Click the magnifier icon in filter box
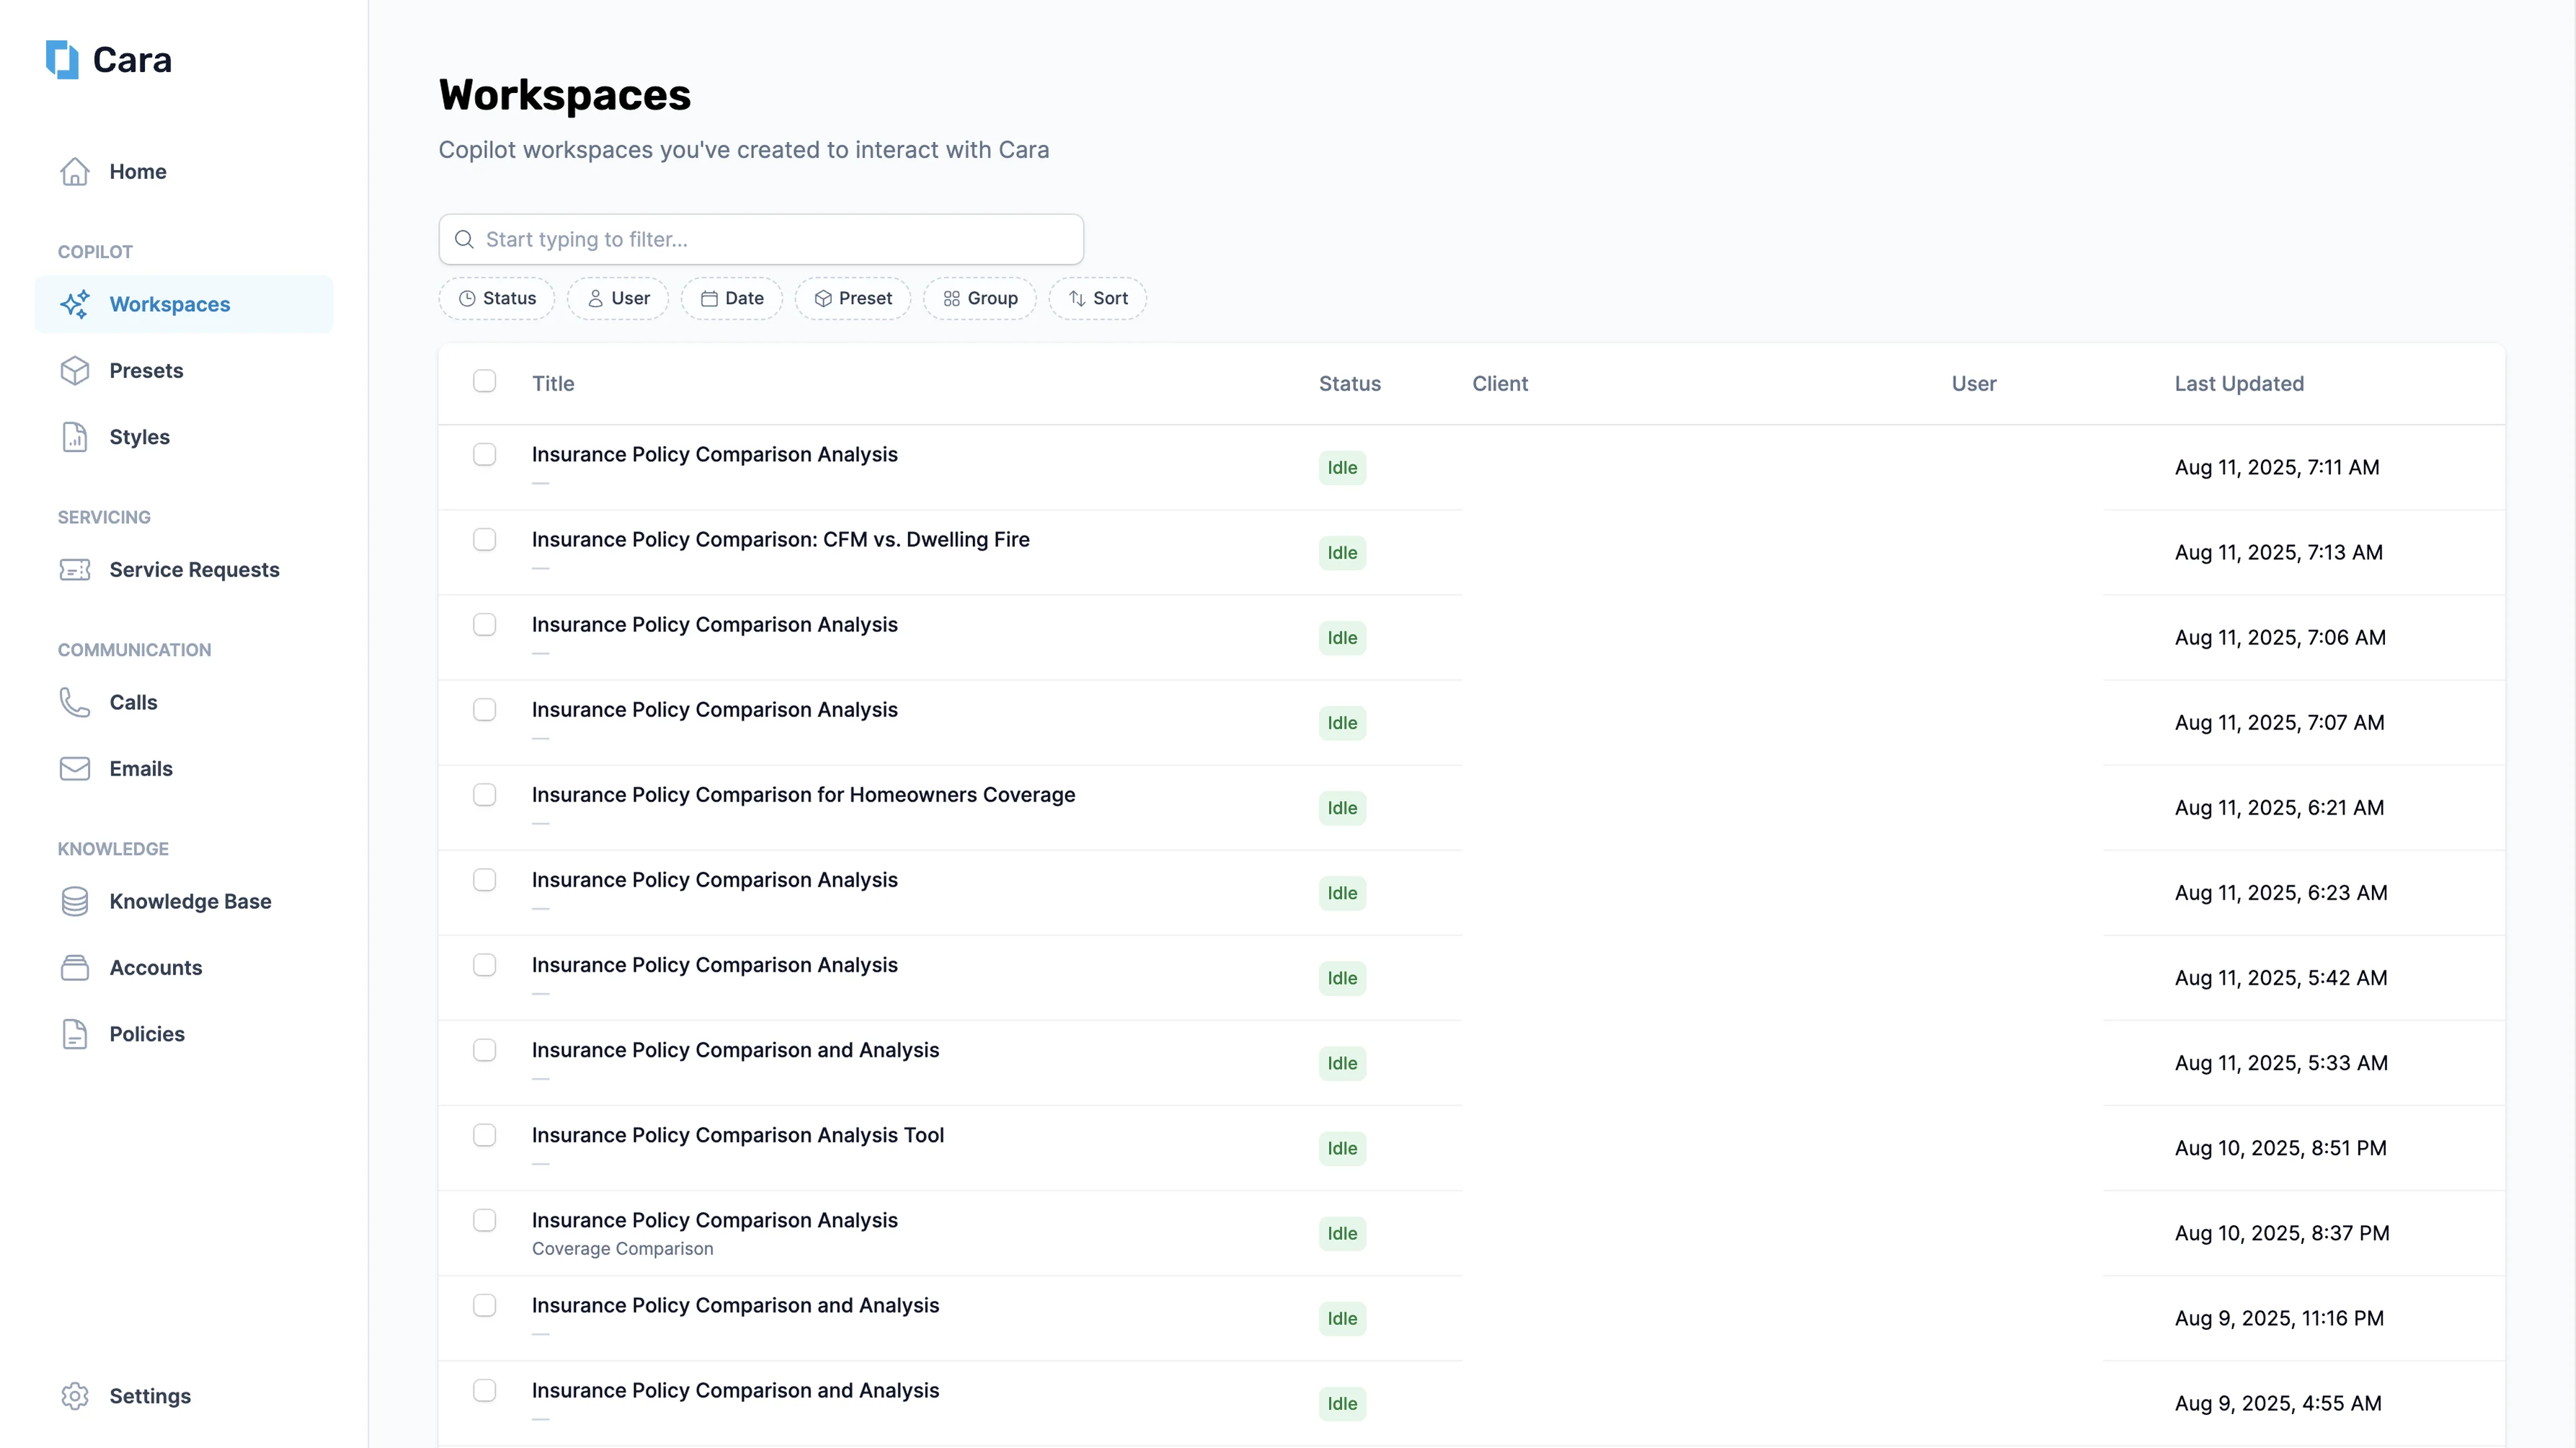The height and width of the screenshot is (1448, 2576). [x=464, y=239]
